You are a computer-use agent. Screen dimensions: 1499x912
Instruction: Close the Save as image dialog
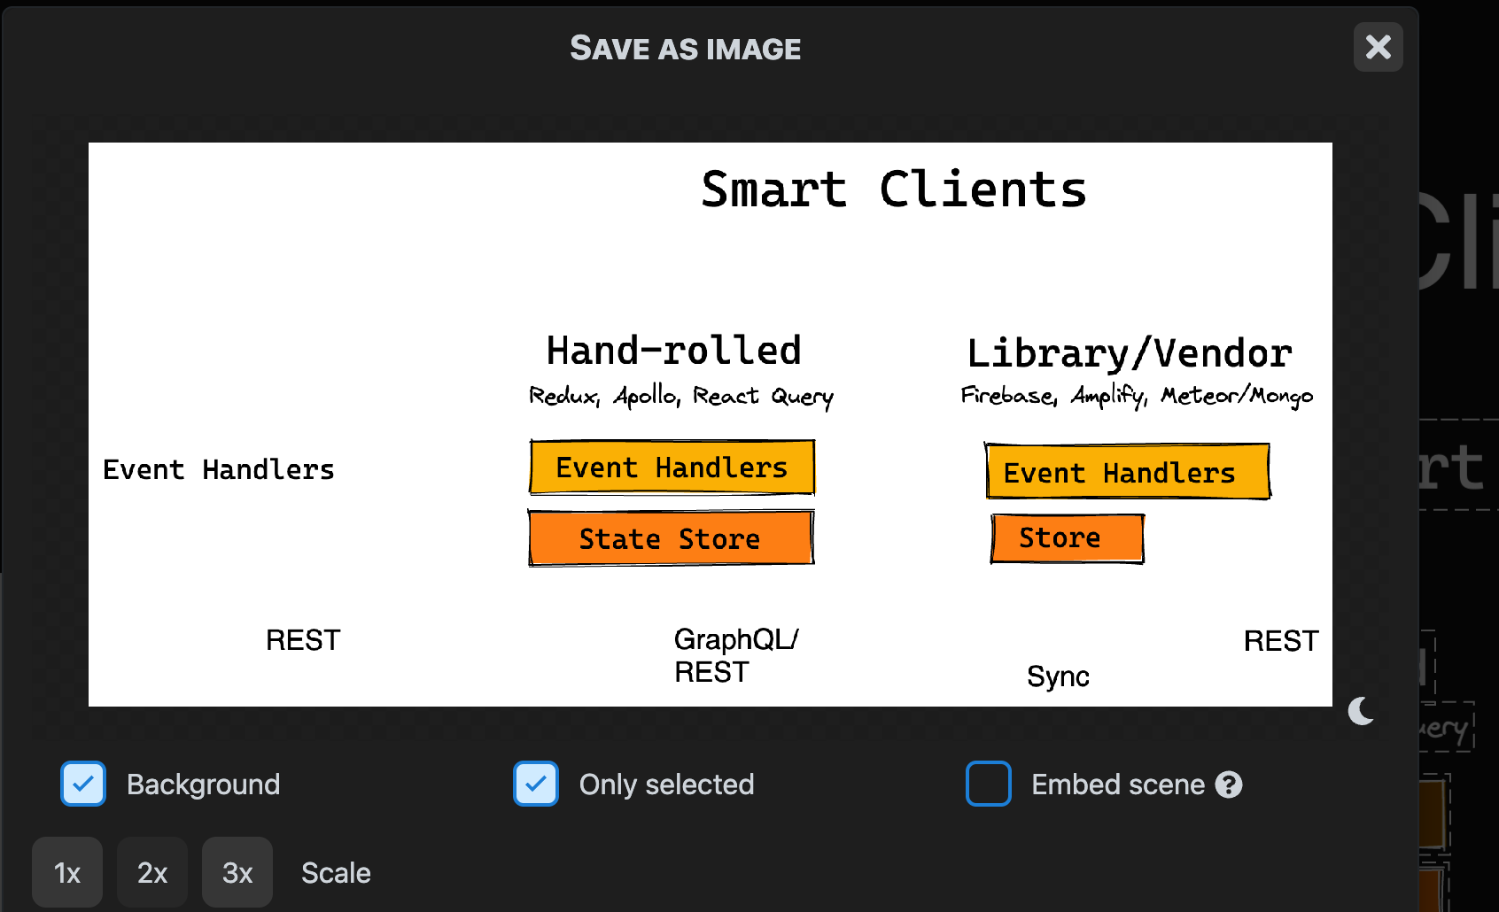tap(1378, 48)
